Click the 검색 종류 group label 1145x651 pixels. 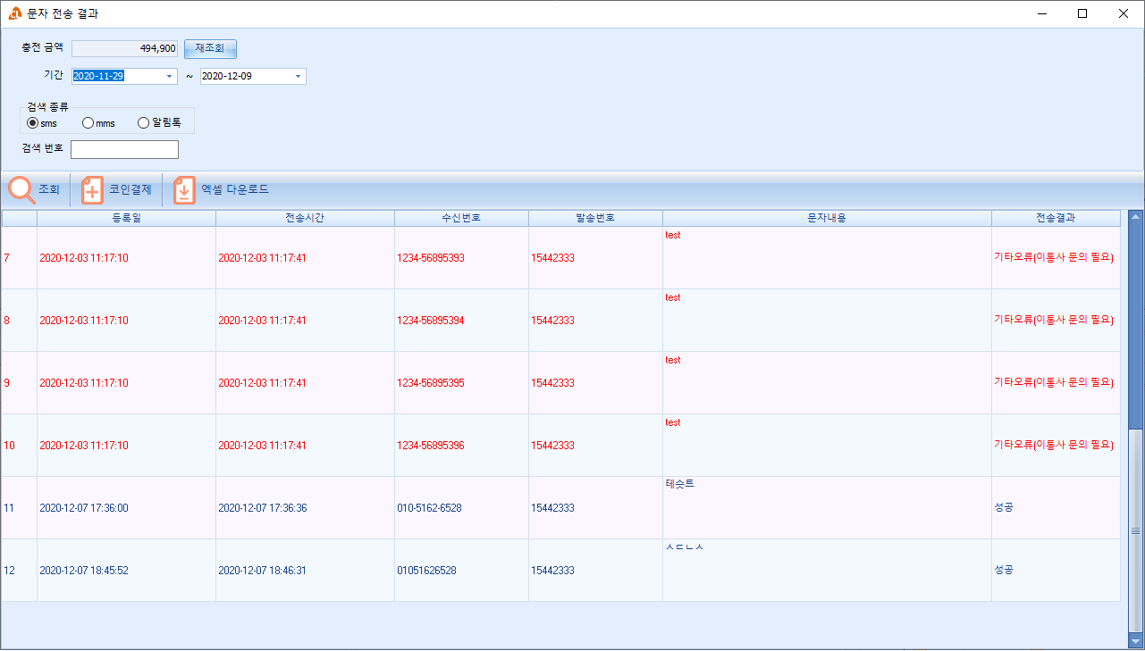pos(47,106)
